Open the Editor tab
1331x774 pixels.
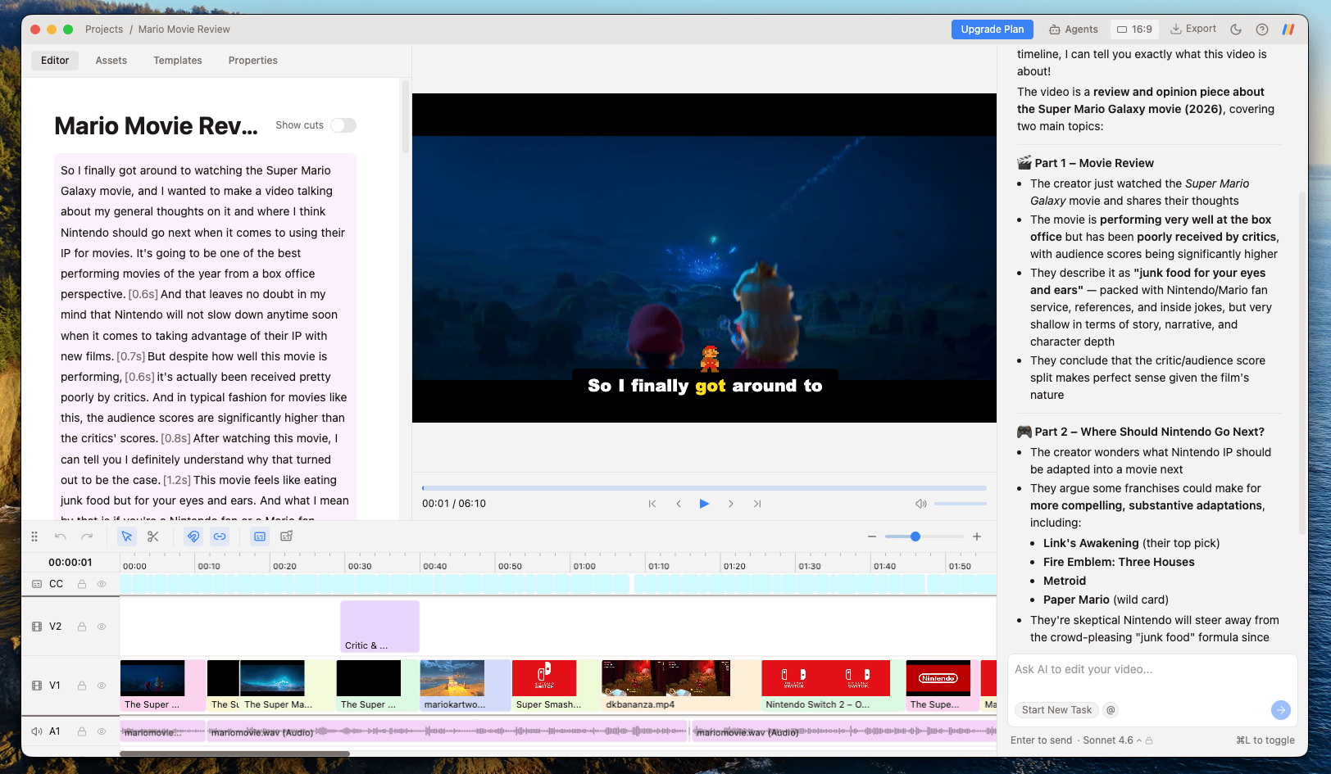coord(55,61)
